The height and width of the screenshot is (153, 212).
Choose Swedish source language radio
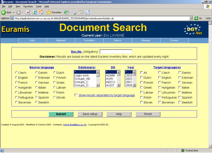click(x=36, y=102)
